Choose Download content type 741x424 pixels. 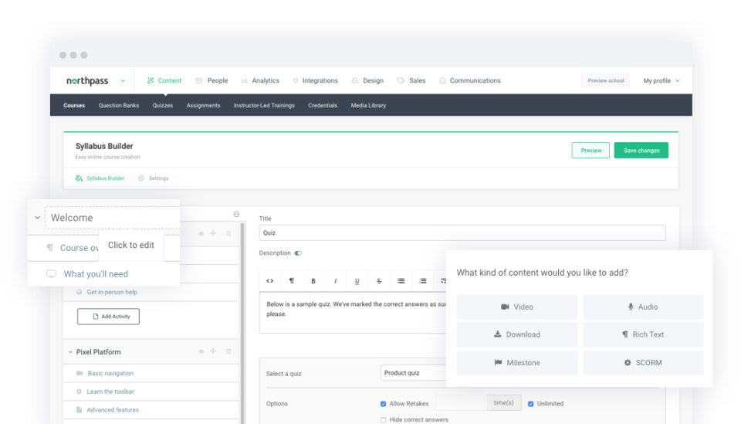[517, 334]
